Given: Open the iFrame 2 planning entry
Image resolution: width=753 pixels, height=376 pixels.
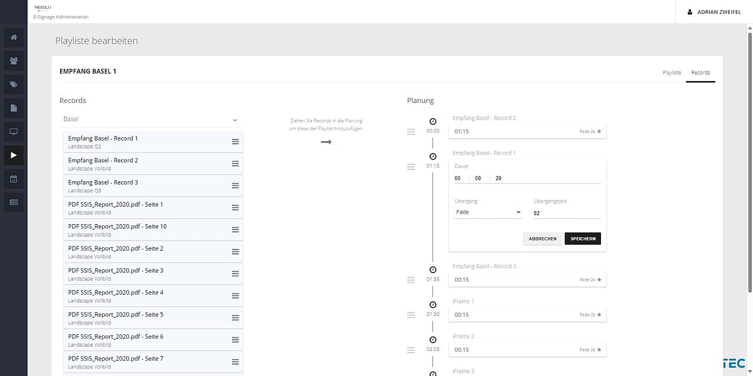Looking at the screenshot, I should coord(527,350).
